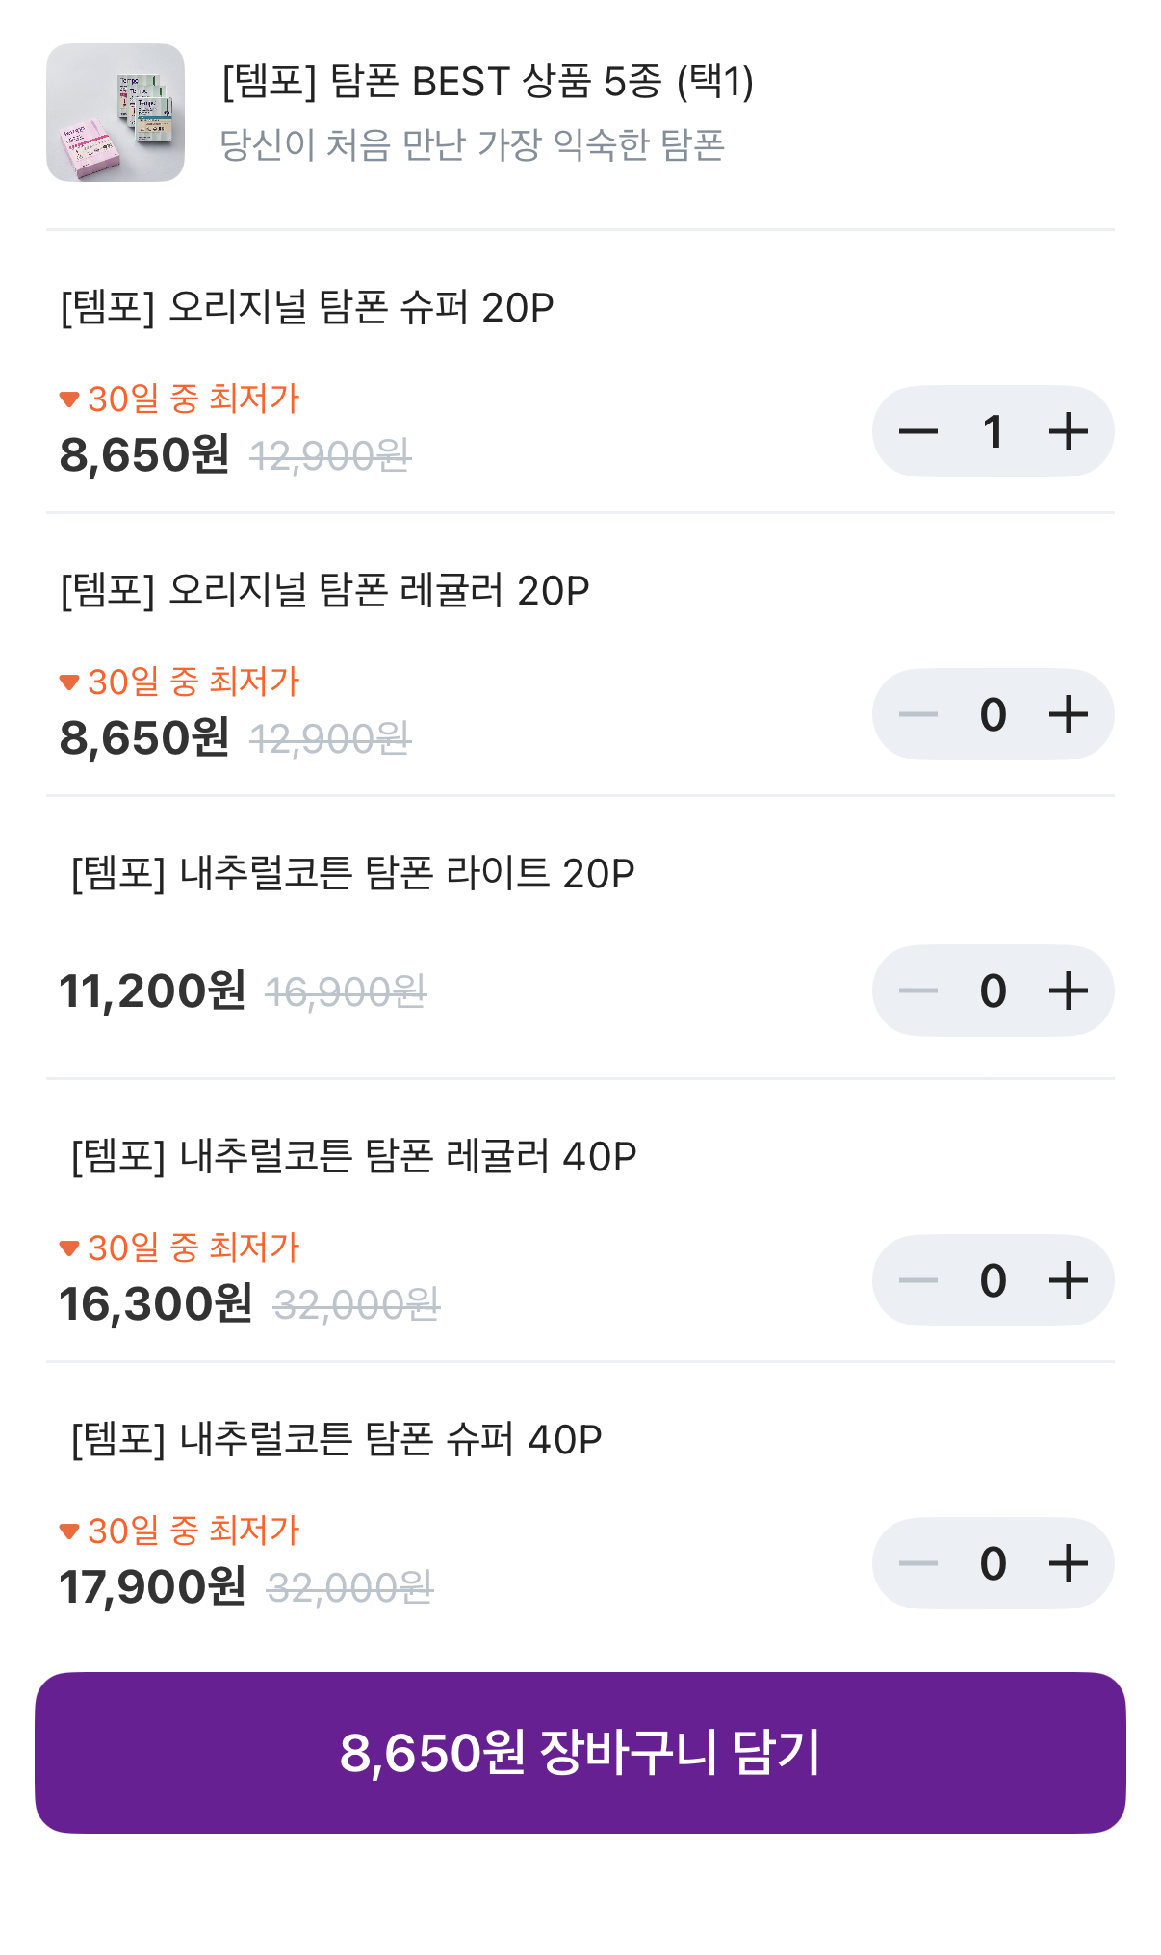Tap minus icon for 내추럴코튼 탐폰 라이트 20P

tap(917, 990)
